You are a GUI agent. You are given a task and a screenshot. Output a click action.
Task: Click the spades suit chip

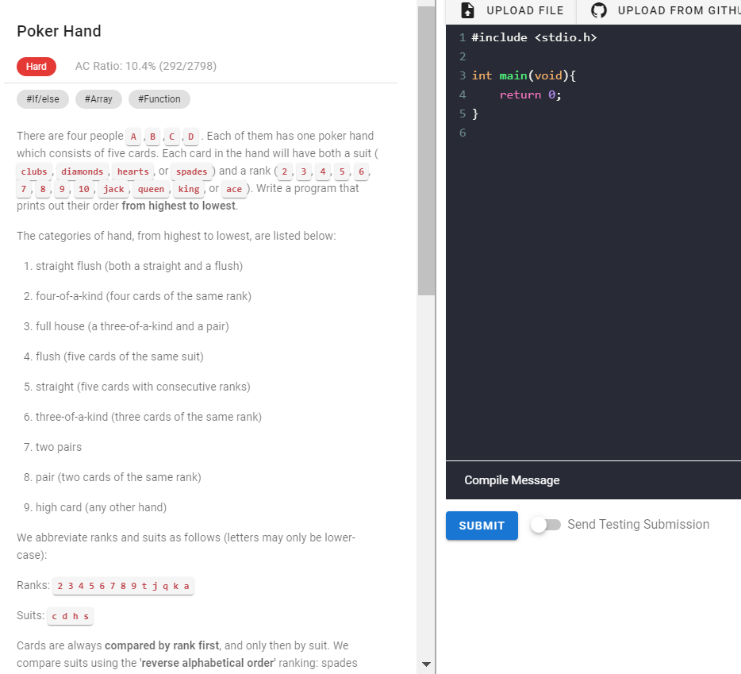[191, 171]
